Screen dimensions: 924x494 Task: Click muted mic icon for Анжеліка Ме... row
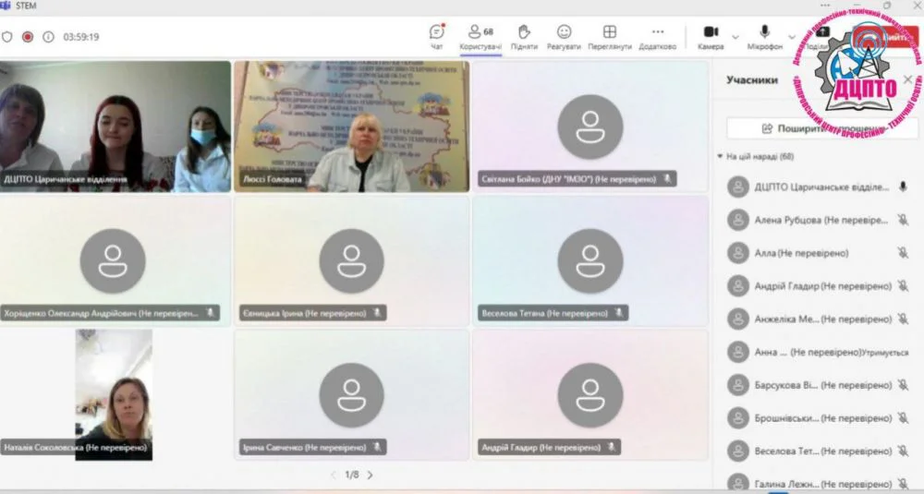pos(902,319)
